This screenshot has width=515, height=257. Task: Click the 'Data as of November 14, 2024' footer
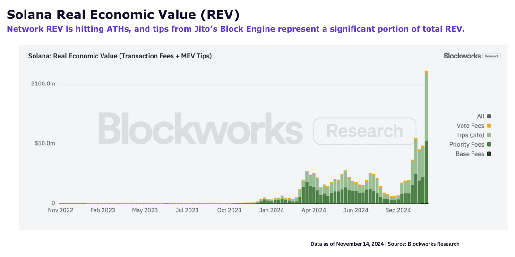click(385, 244)
